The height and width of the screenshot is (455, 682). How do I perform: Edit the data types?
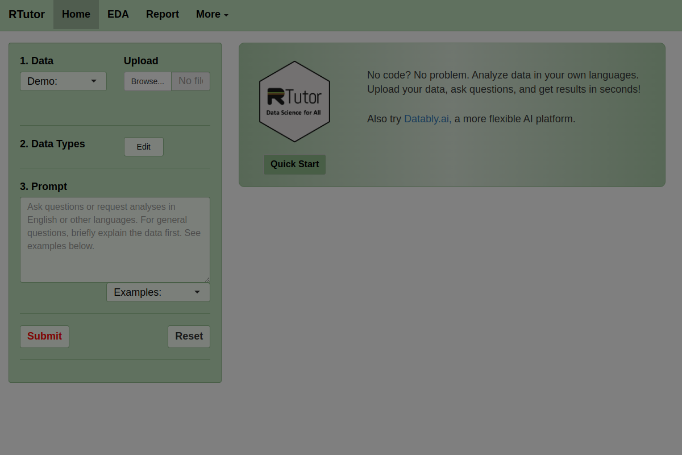pos(144,147)
